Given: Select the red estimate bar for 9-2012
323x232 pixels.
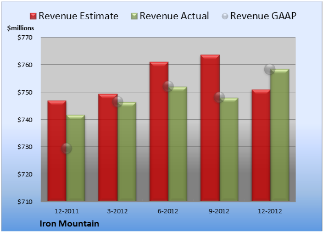Looking at the screenshot, I should 210,128.
